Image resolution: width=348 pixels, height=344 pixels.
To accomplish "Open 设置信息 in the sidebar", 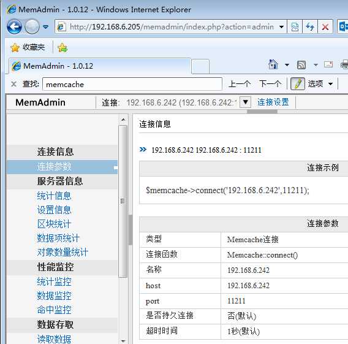I will [x=54, y=210].
